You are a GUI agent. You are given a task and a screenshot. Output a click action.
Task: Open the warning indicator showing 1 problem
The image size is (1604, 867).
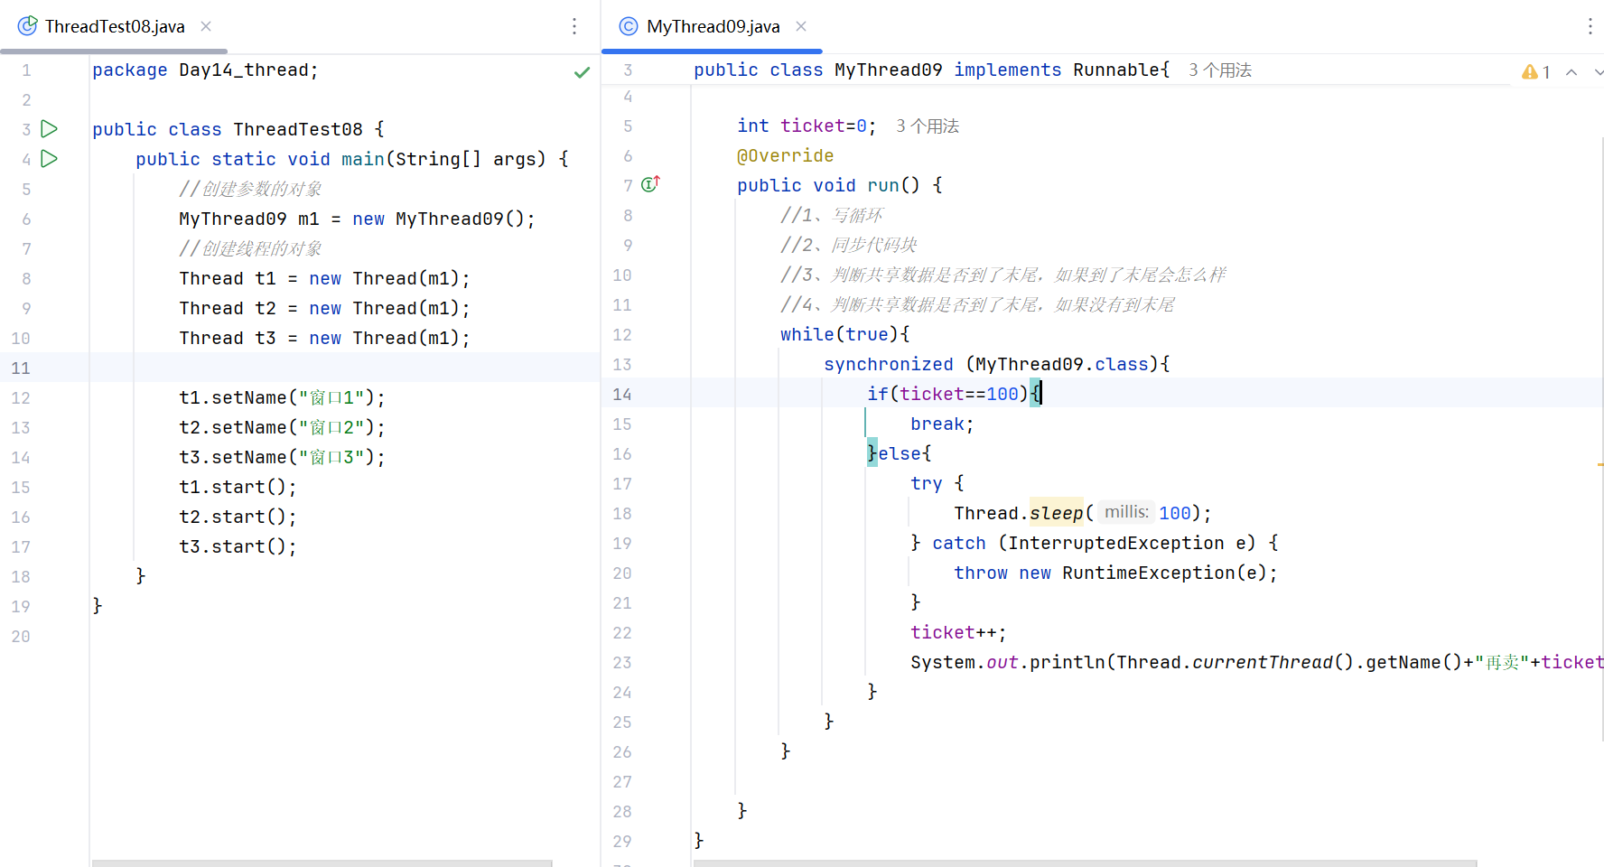[x=1536, y=72]
